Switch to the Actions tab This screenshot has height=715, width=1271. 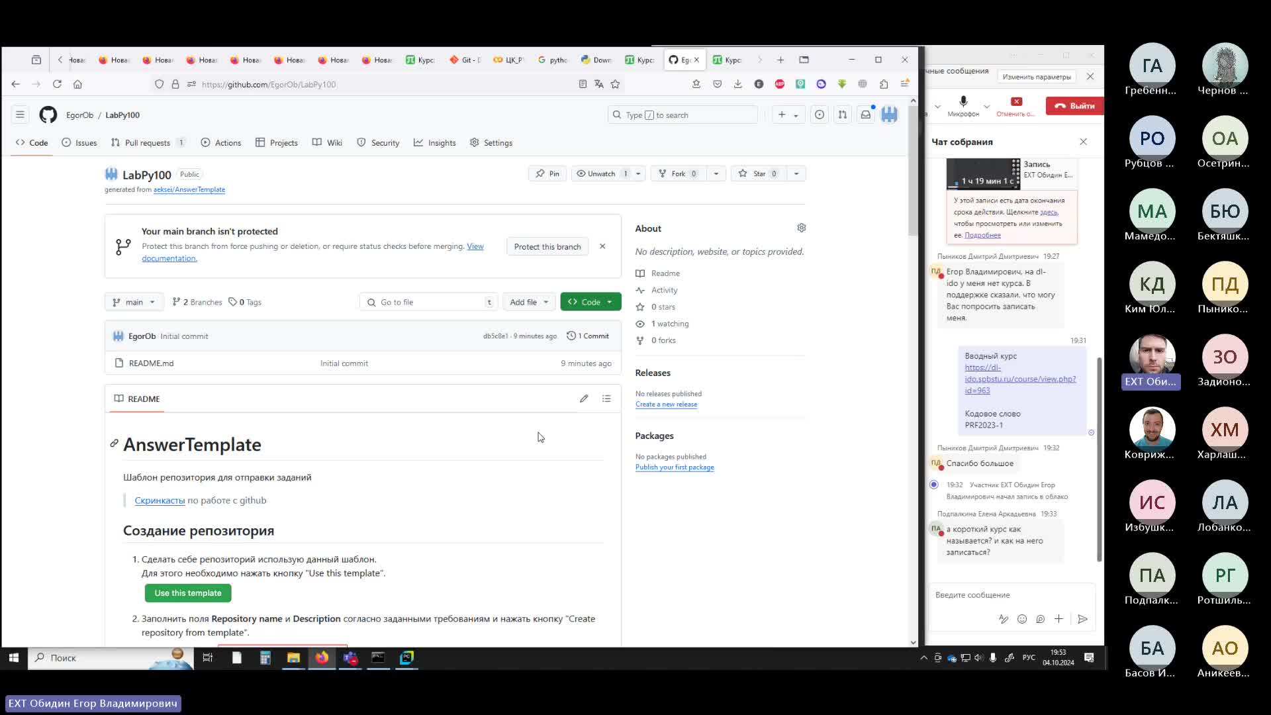pyautogui.click(x=221, y=142)
